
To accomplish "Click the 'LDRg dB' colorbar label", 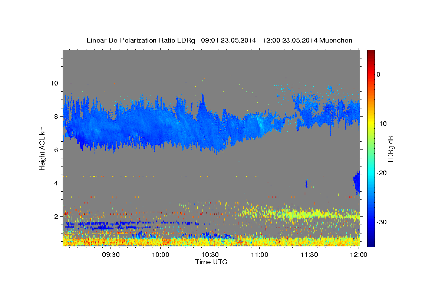I will (390, 149).
